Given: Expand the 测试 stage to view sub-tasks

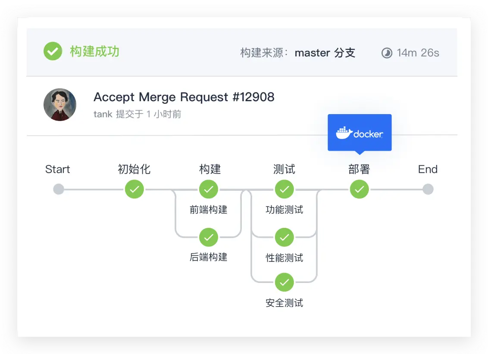Looking at the screenshot, I should click(284, 169).
